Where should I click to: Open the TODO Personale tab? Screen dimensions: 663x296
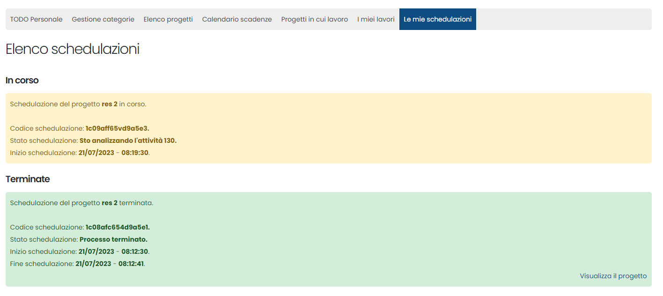click(x=36, y=19)
